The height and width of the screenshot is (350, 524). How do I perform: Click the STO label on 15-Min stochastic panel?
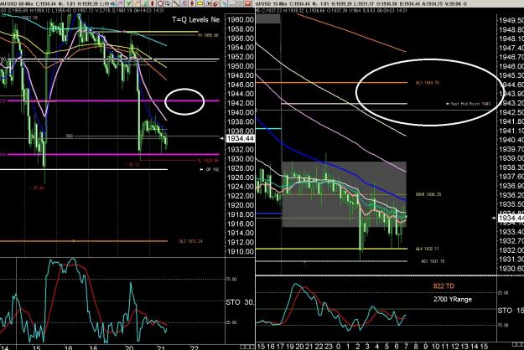505,311
